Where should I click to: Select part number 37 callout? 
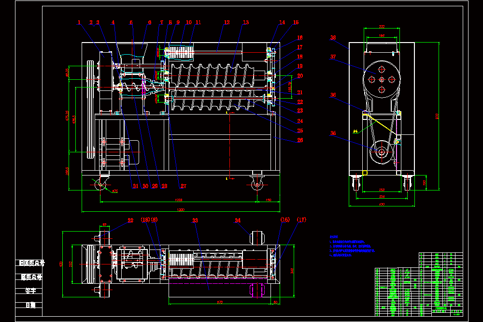tap(333, 57)
